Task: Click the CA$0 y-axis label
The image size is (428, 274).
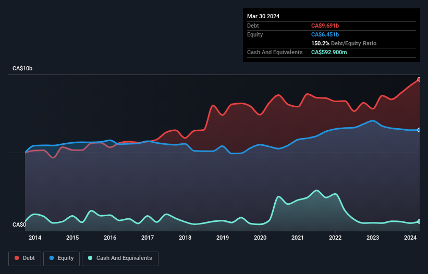Action: pos(19,225)
